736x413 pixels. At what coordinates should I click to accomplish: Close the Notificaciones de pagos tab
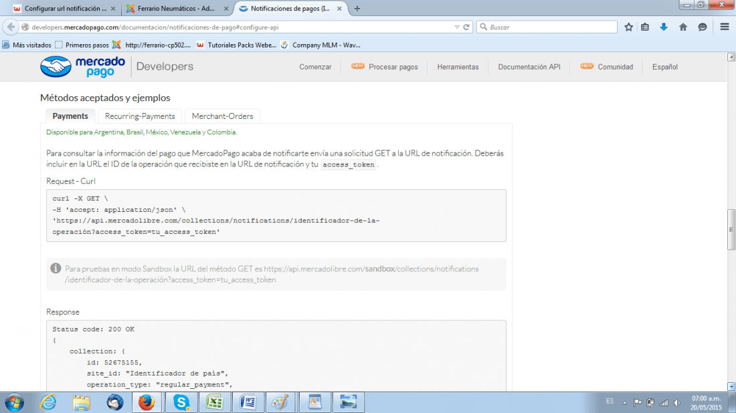[339, 9]
